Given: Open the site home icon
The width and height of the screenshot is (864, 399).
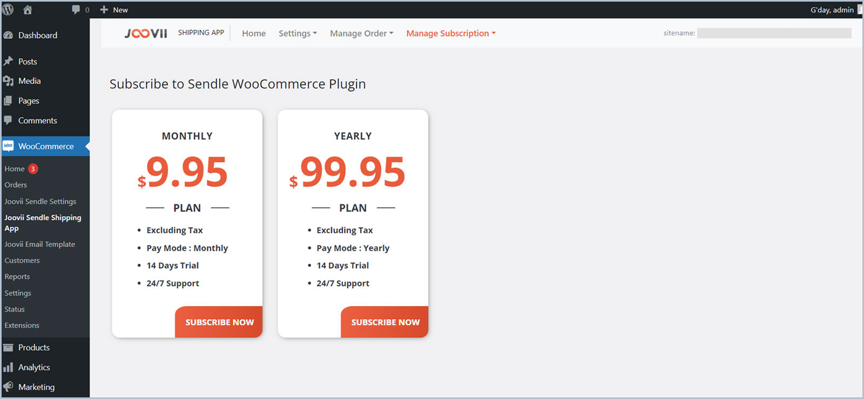Looking at the screenshot, I should click(28, 10).
